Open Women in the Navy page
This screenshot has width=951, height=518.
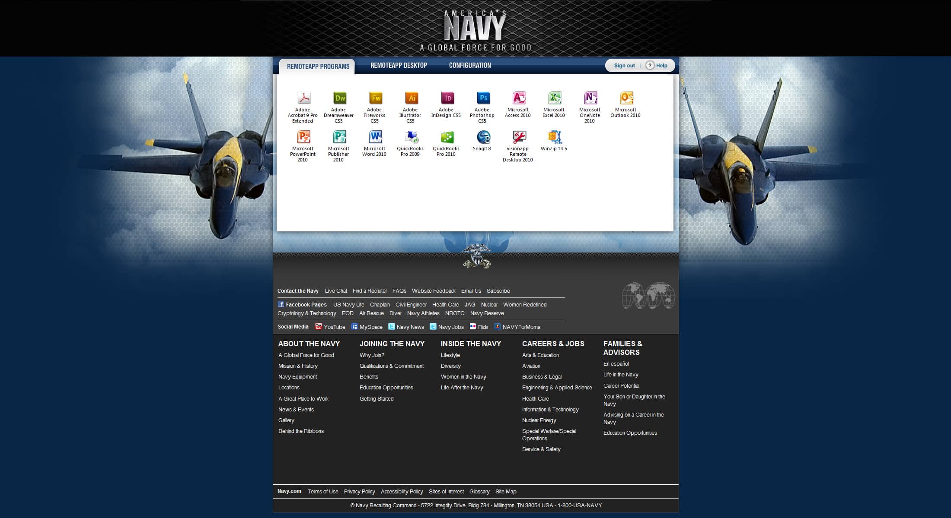click(x=463, y=377)
